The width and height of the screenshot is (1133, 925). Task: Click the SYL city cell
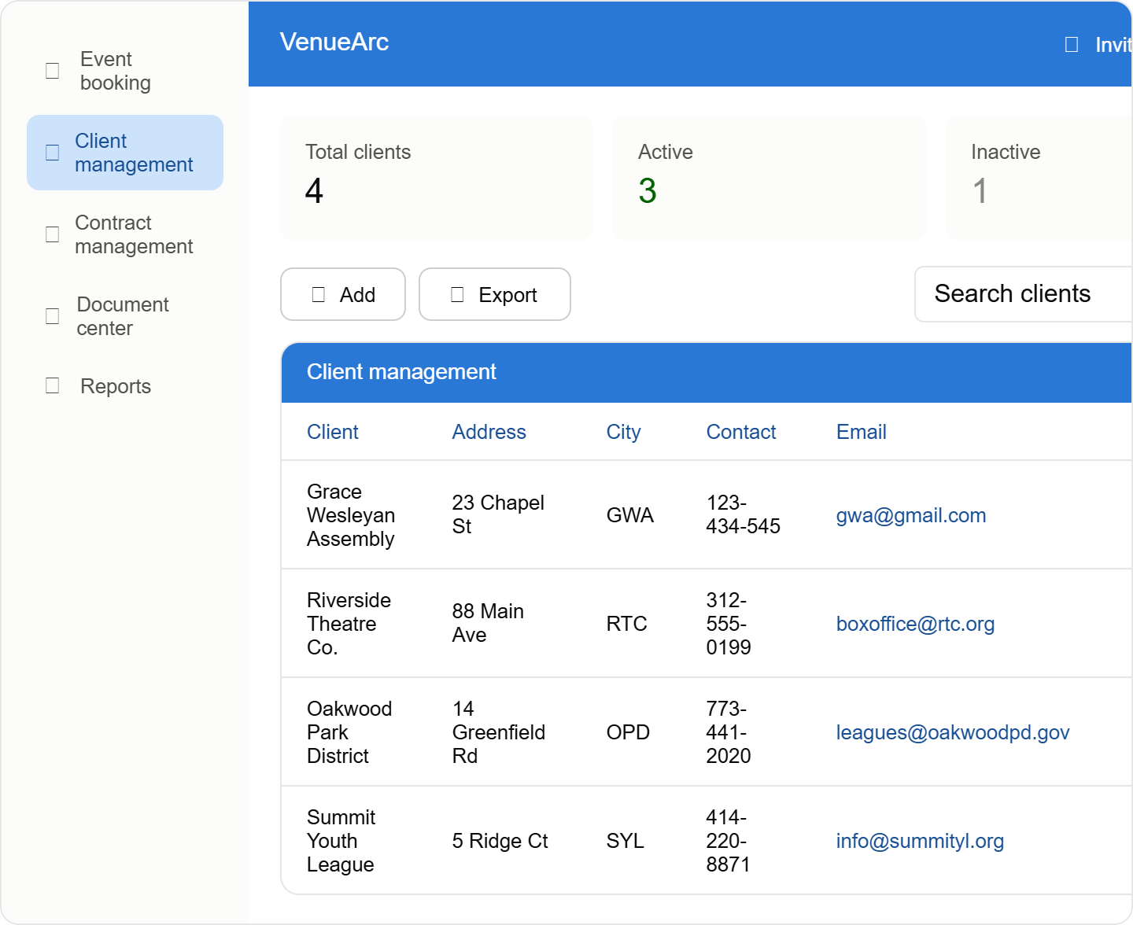[626, 841]
